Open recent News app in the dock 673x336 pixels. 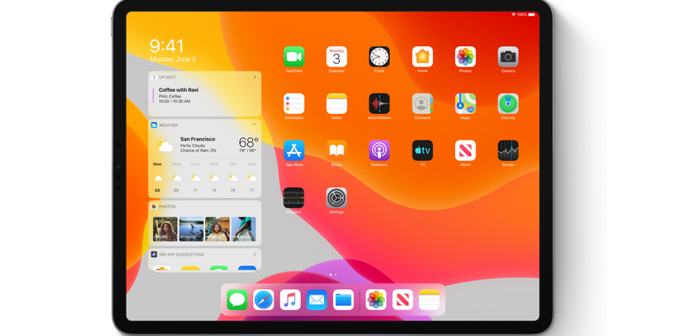(x=403, y=300)
